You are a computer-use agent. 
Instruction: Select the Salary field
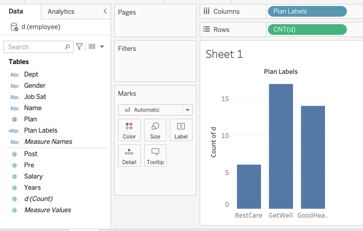pyautogui.click(x=33, y=176)
